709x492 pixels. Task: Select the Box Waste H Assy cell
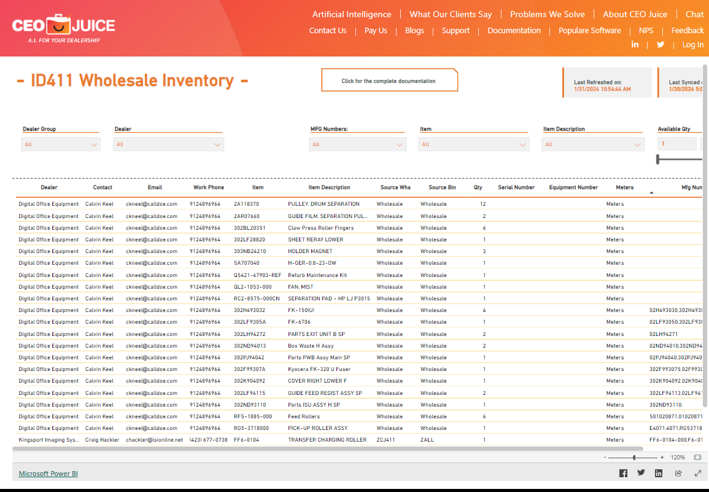pos(311,346)
